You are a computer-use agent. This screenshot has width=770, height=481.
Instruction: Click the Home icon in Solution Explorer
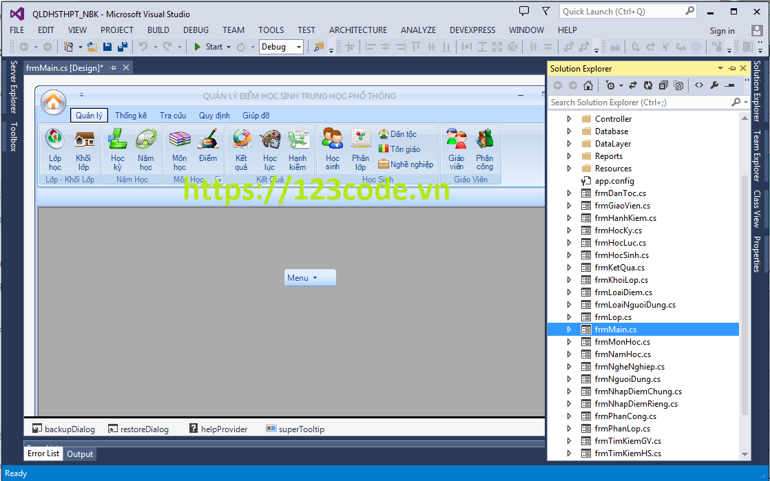tap(587, 85)
